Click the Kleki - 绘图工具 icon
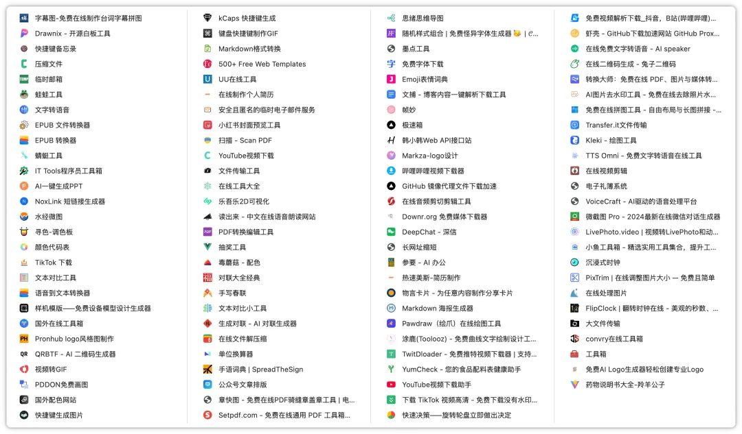Screen dimensions: 742x434 click(x=574, y=141)
